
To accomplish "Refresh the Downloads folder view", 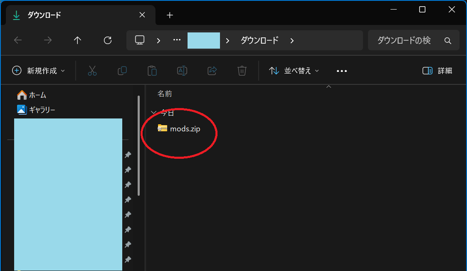I will [x=108, y=40].
